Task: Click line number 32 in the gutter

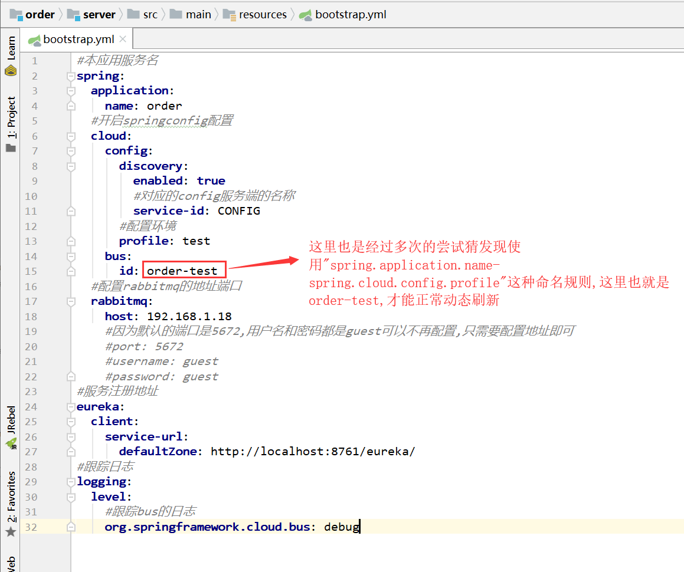Action: pos(31,527)
